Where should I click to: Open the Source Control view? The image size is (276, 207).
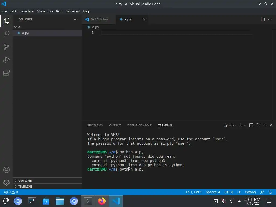point(6,47)
